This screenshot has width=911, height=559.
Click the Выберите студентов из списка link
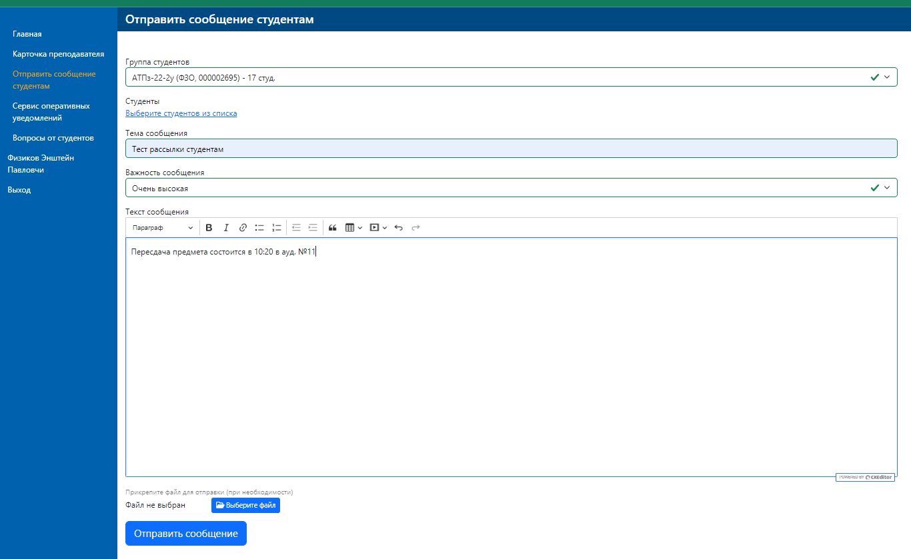(181, 113)
